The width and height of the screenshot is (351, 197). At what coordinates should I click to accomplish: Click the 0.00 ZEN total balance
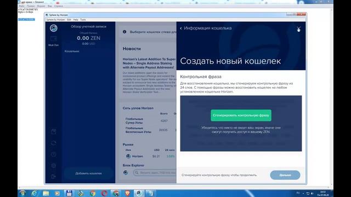tap(88, 38)
